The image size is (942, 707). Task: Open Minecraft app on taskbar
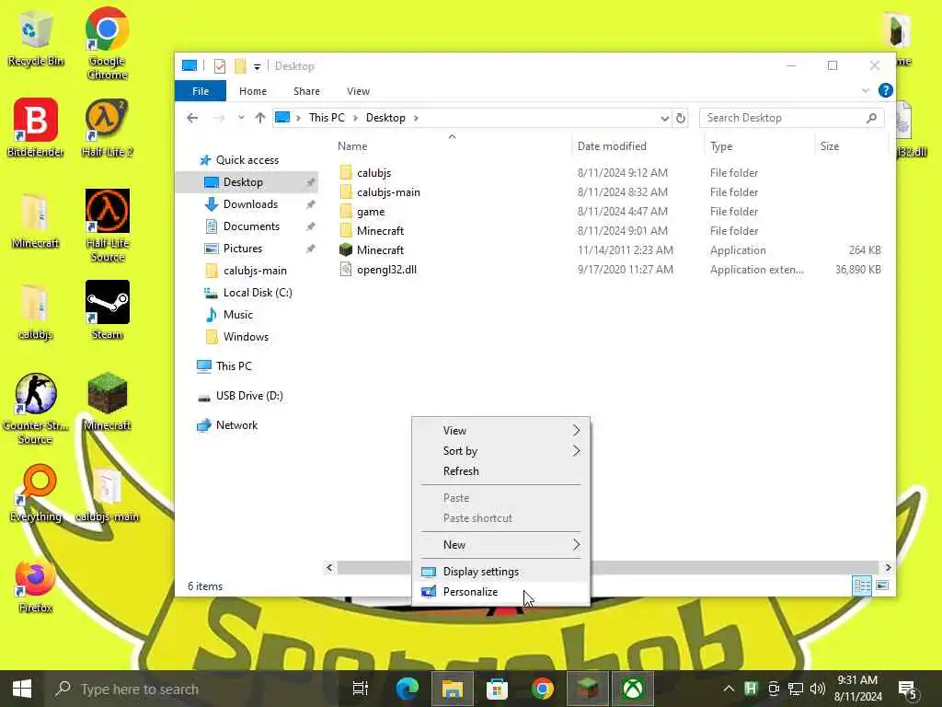[x=587, y=689]
